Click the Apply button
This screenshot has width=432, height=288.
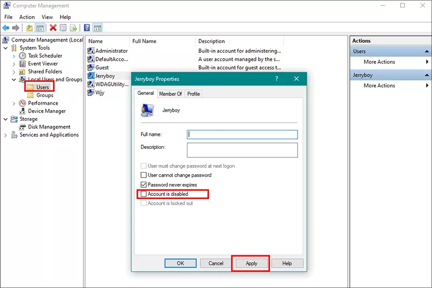coord(251,263)
